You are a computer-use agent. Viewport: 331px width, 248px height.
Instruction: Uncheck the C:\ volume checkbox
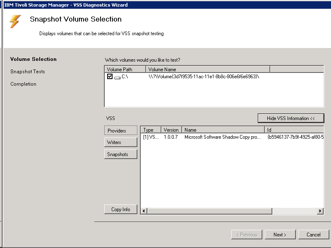point(110,77)
